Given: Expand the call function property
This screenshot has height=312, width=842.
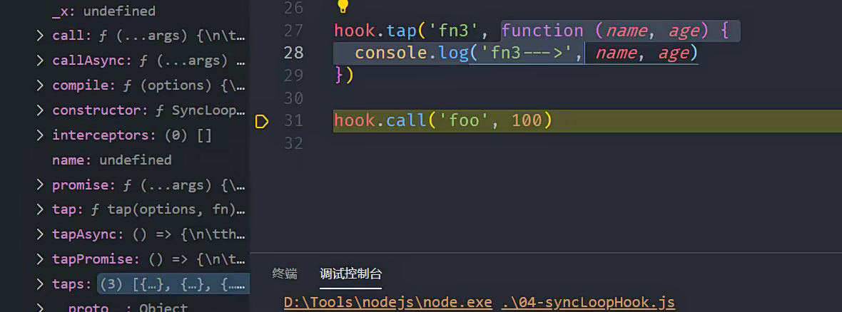Looking at the screenshot, I should click(x=41, y=36).
